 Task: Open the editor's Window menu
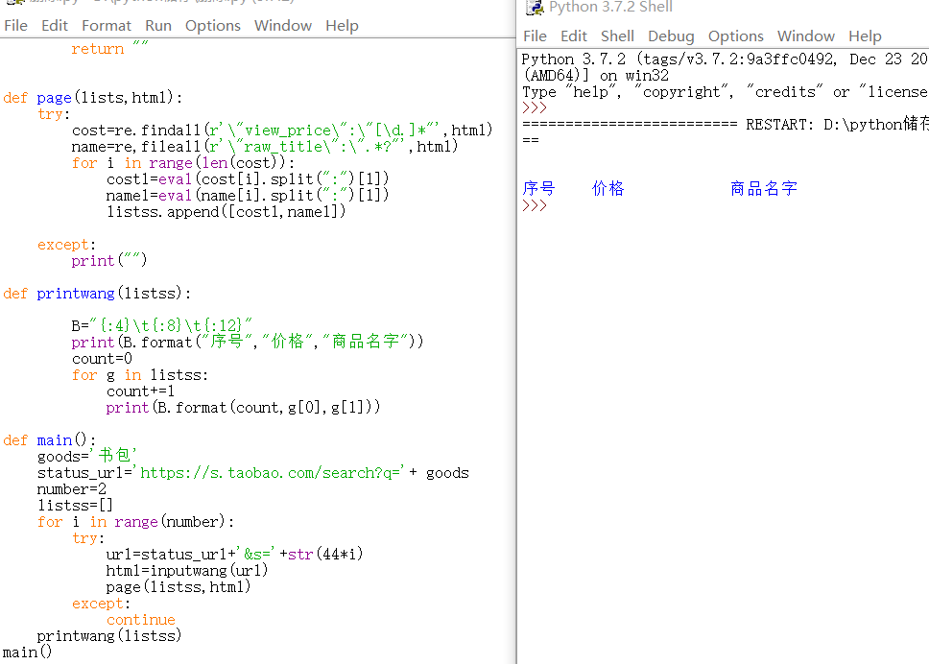click(x=282, y=26)
